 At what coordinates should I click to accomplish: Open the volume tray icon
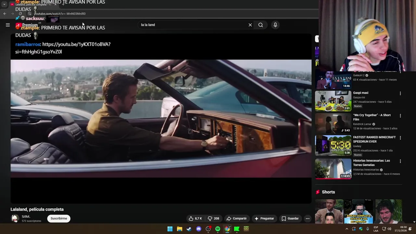[389, 229]
